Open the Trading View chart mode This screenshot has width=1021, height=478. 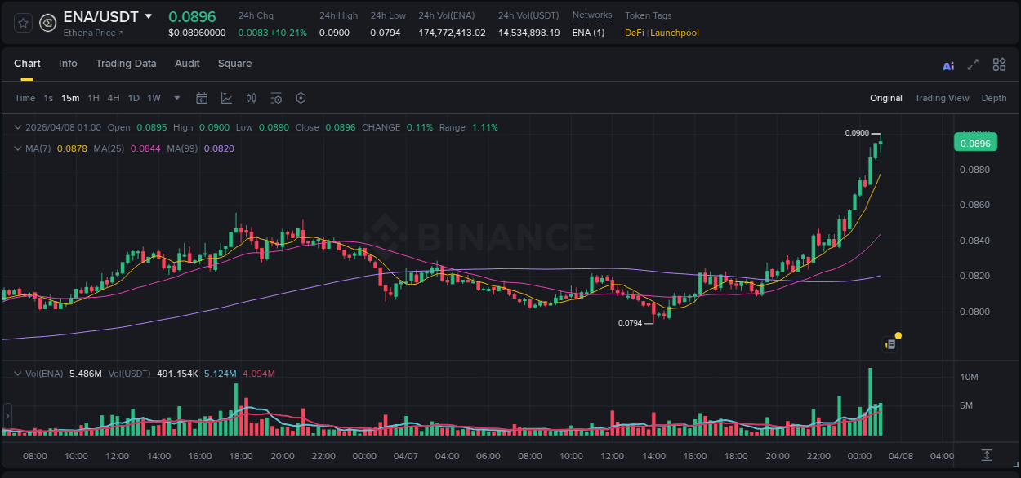point(941,98)
